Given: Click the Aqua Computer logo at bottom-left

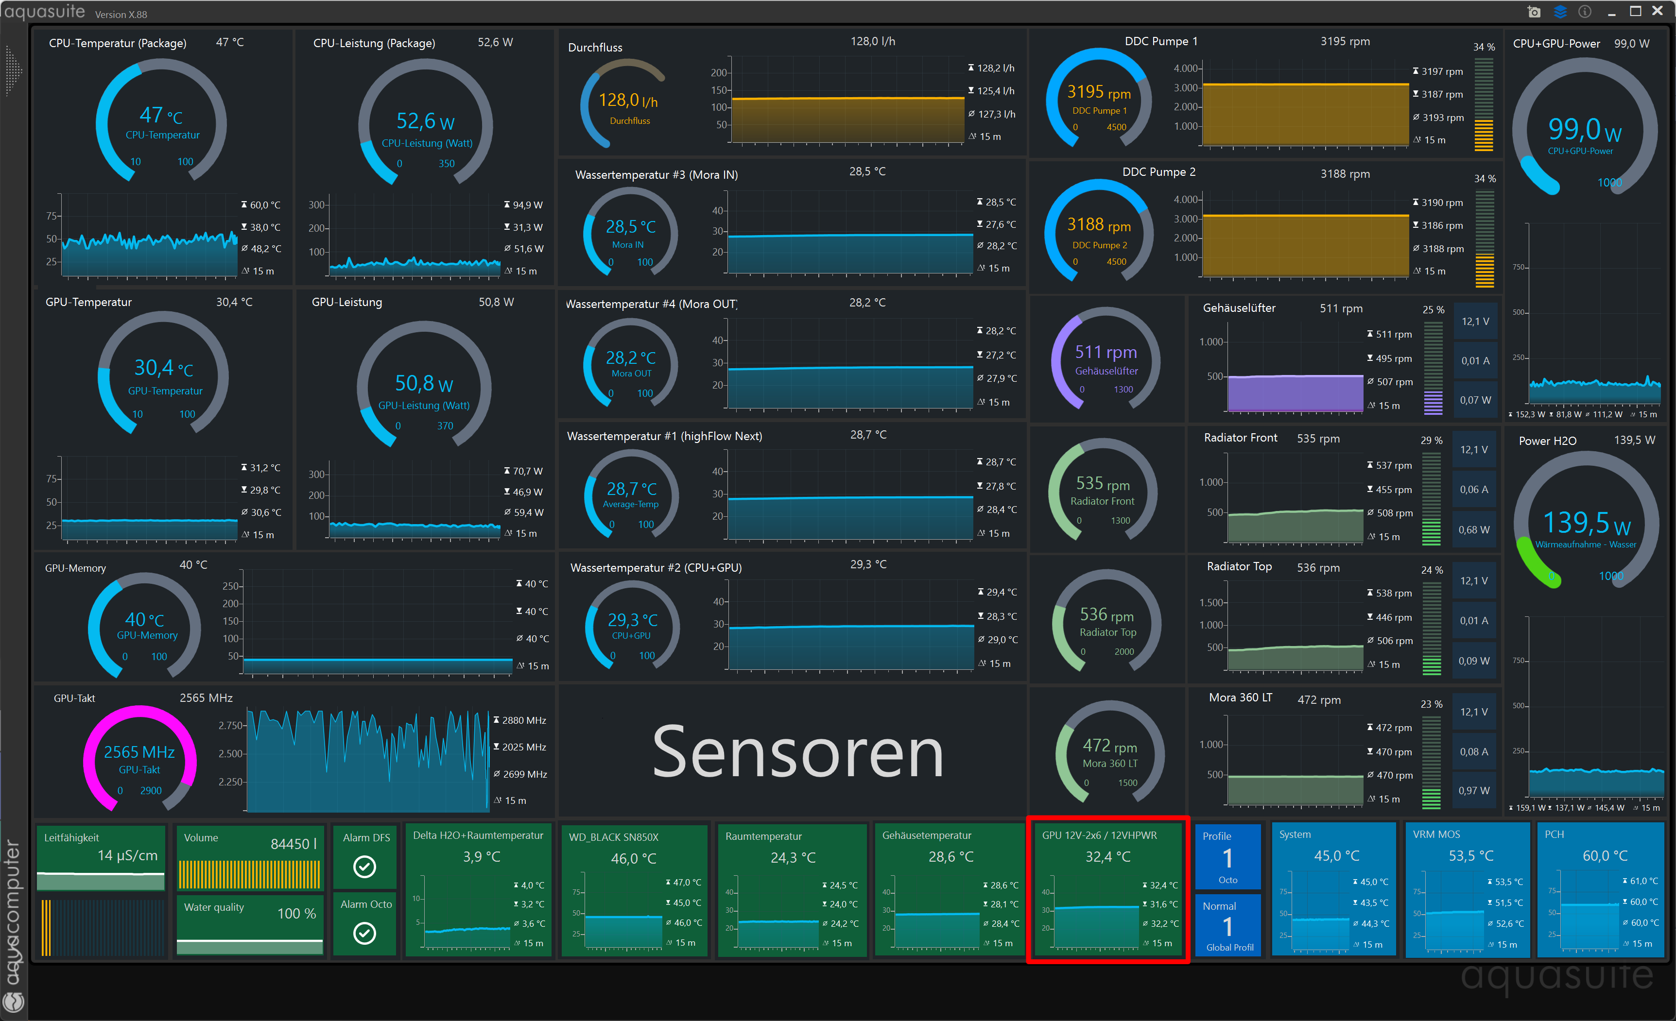Looking at the screenshot, I should pos(14,1002).
